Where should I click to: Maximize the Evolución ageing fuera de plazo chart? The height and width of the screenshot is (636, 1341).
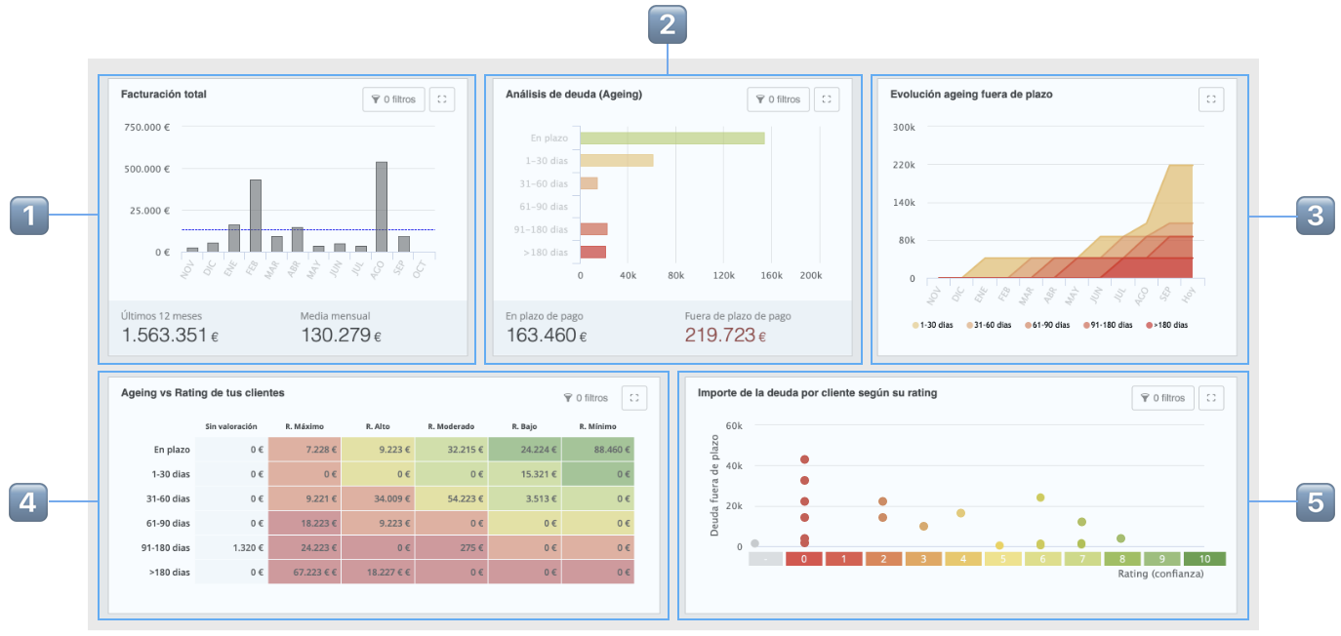coord(1210,99)
